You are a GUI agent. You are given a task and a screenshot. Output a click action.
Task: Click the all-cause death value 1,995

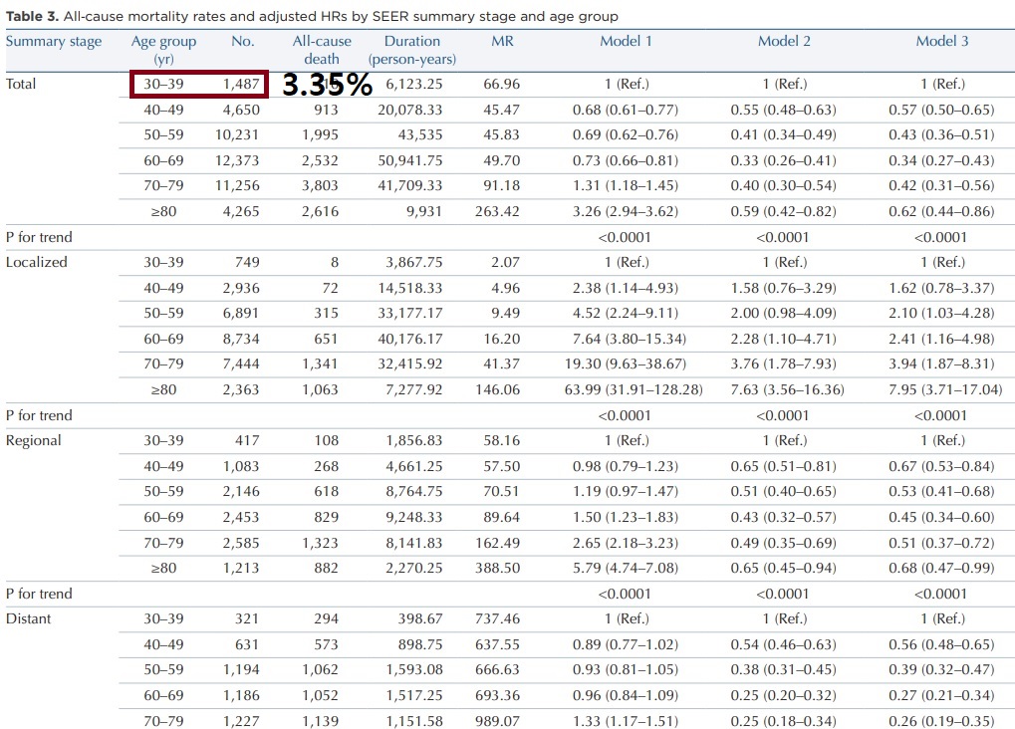320,135
